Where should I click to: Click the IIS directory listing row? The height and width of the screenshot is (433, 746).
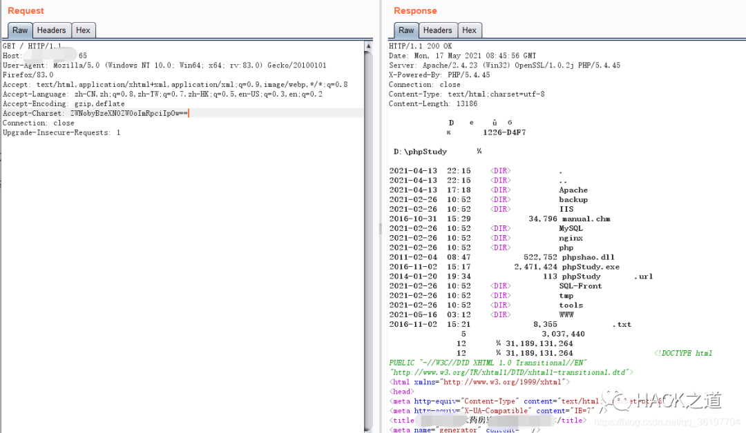click(x=481, y=209)
